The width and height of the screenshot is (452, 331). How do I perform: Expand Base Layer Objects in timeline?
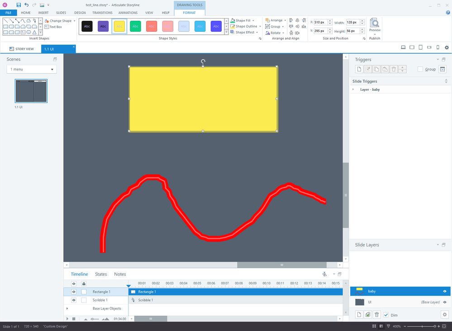coord(67,308)
